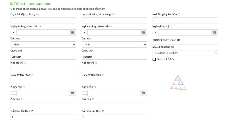Open Mục đích đăng ký dropdown
This screenshot has width=236, height=123.
click(185, 53)
